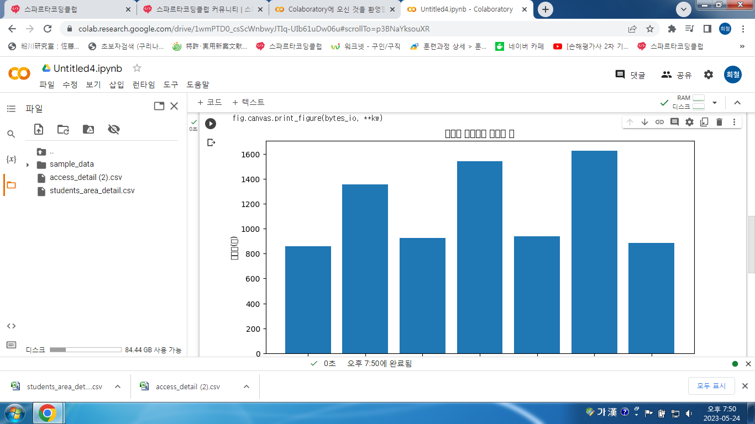This screenshot has width=755, height=424.
Task: Open the 도구 menu
Action: coord(171,84)
